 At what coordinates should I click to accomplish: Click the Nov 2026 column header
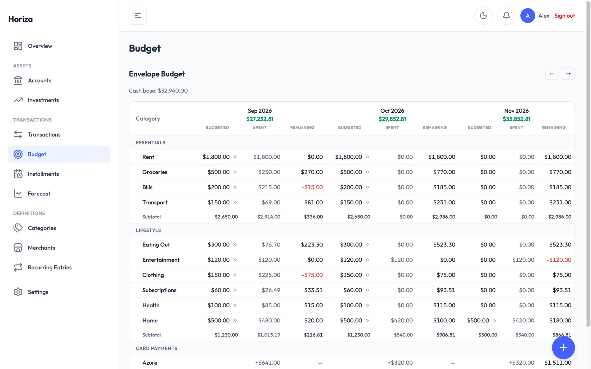pyautogui.click(x=516, y=111)
